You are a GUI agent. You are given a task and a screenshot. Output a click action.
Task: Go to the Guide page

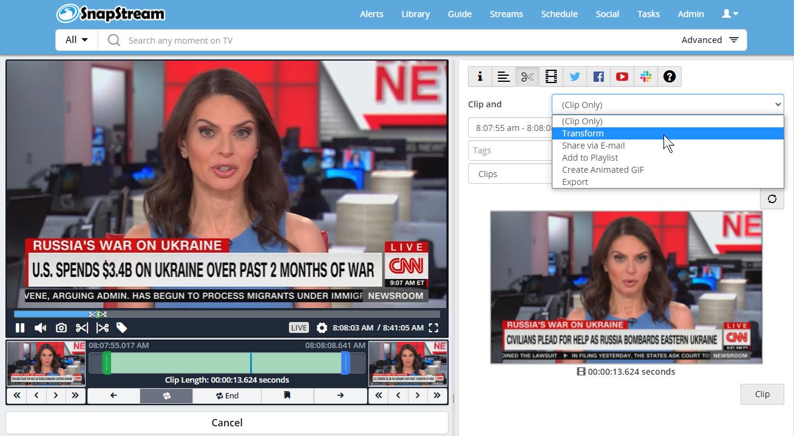click(460, 14)
